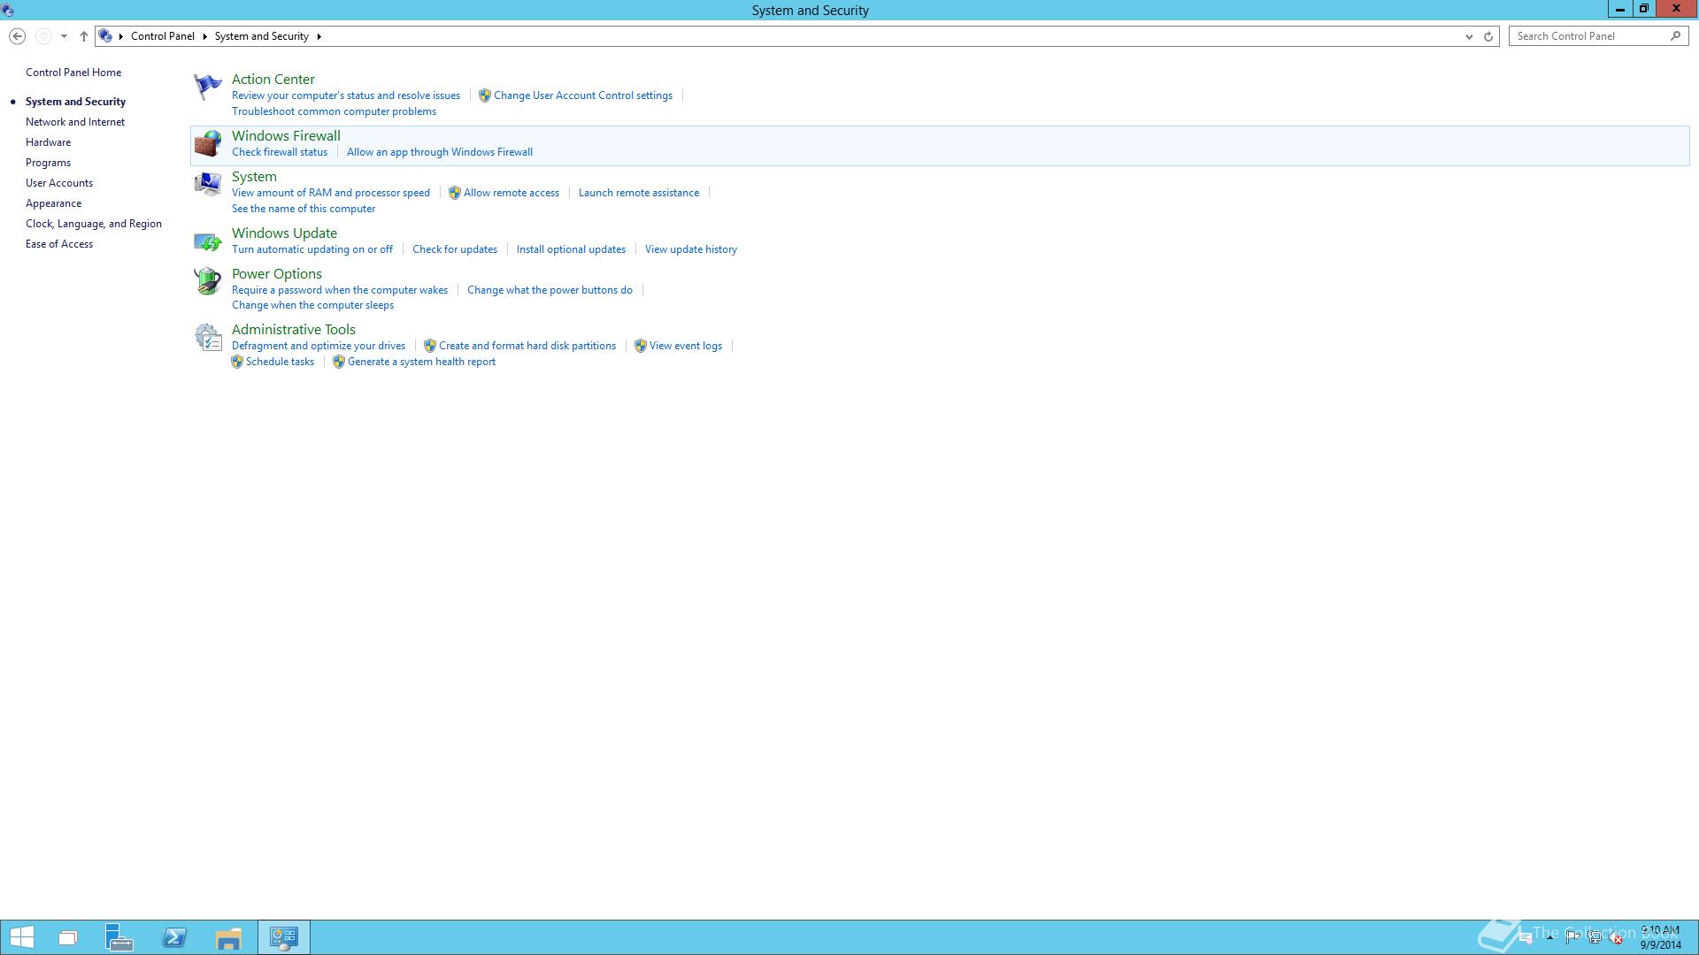Open Appearance from the sidebar
The width and height of the screenshot is (1699, 955).
[x=53, y=203]
